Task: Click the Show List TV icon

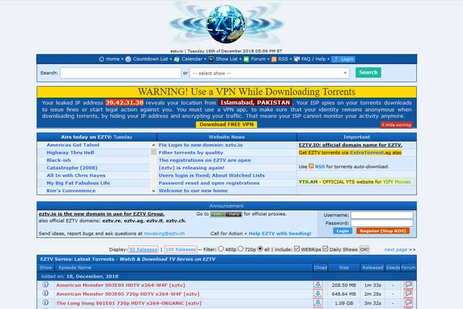Action: pyautogui.click(x=211, y=59)
